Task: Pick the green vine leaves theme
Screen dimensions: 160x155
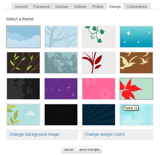Action: [x=99, y=37]
